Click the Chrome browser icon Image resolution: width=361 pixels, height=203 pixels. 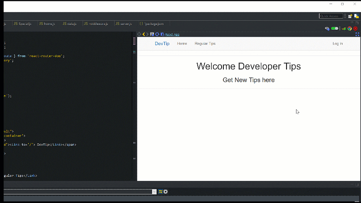click(x=349, y=28)
